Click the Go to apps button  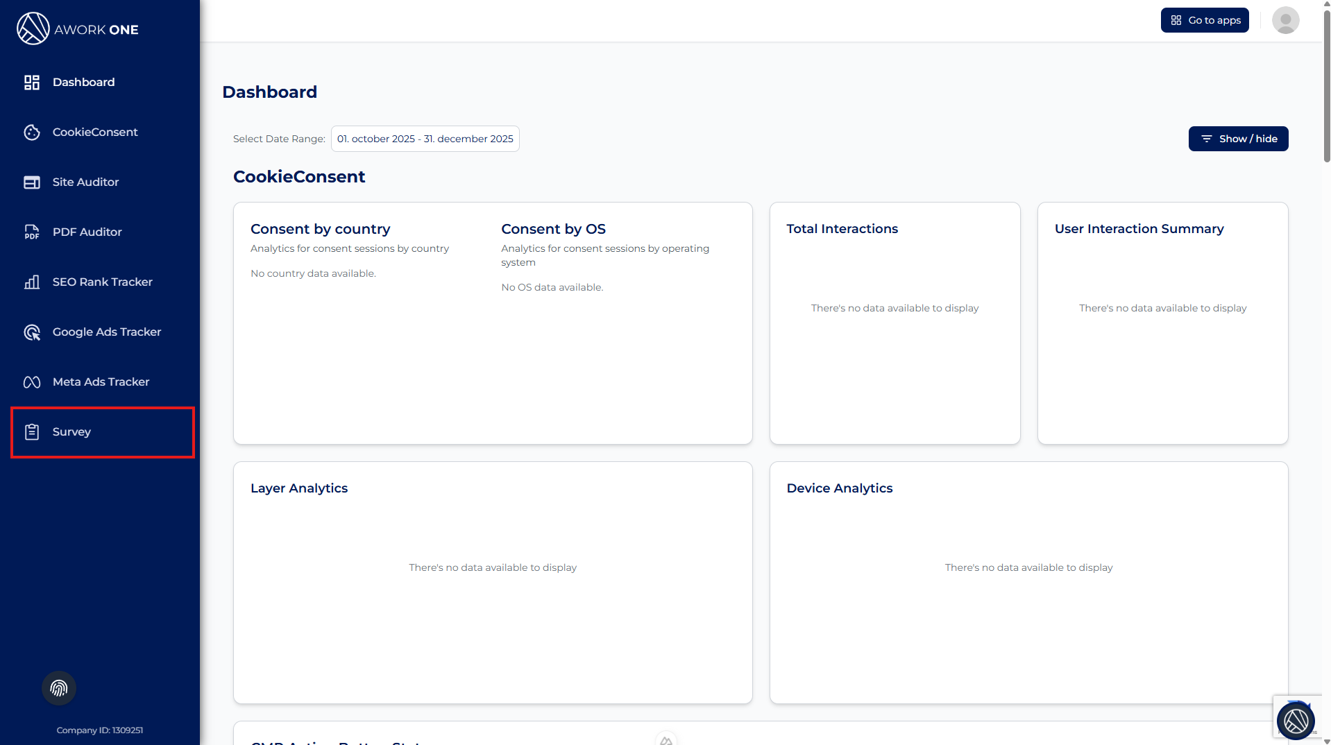pos(1205,20)
